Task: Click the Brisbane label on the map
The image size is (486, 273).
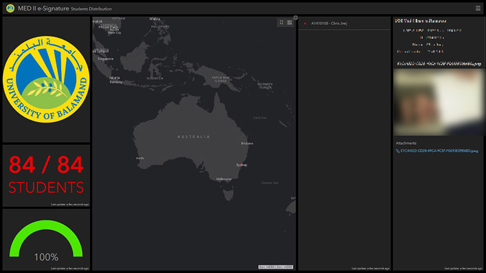Action: pos(247,143)
